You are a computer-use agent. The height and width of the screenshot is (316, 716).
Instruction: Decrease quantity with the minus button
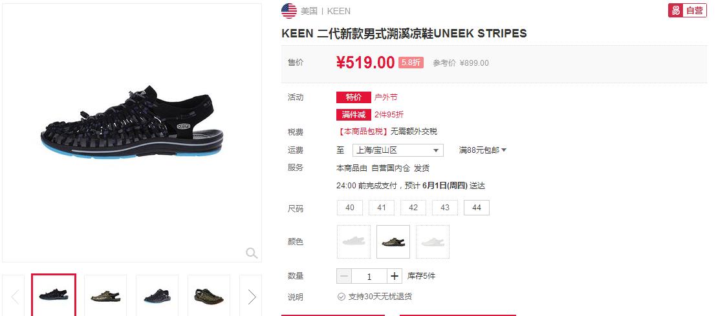[344, 276]
